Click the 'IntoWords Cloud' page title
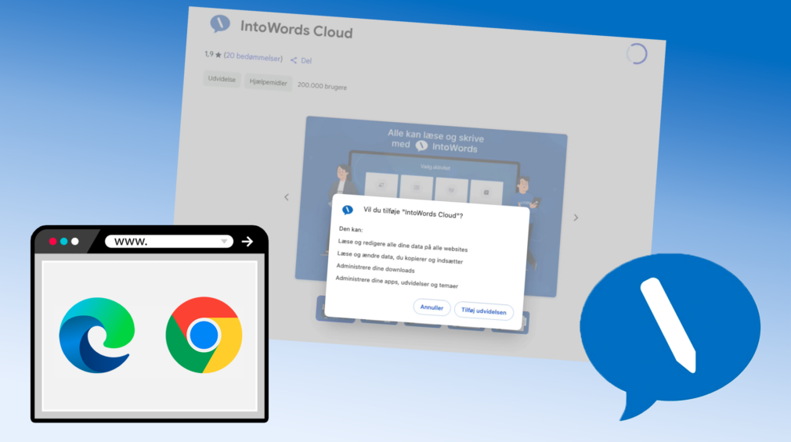This screenshot has height=442, width=791. click(297, 29)
